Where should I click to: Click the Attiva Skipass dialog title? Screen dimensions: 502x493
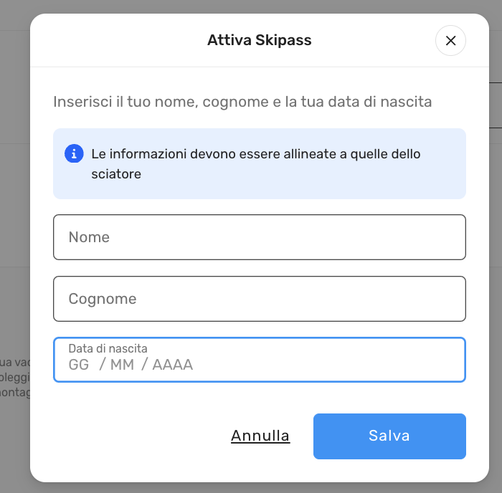[x=259, y=40]
